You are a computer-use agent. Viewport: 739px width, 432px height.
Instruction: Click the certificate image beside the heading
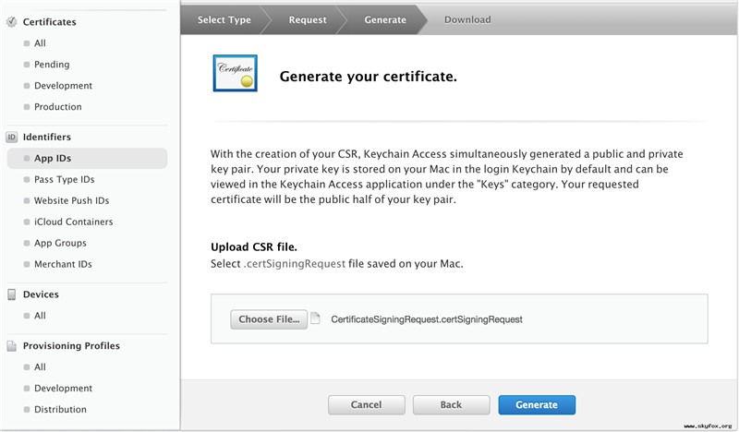pos(236,75)
